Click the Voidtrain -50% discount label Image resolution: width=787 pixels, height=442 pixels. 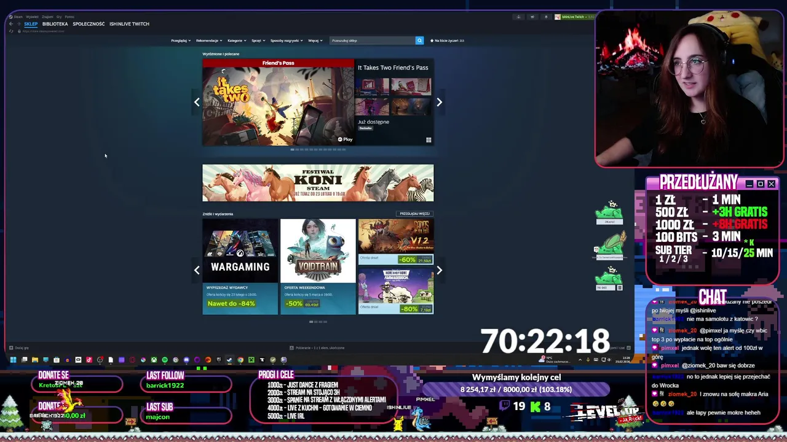point(295,303)
